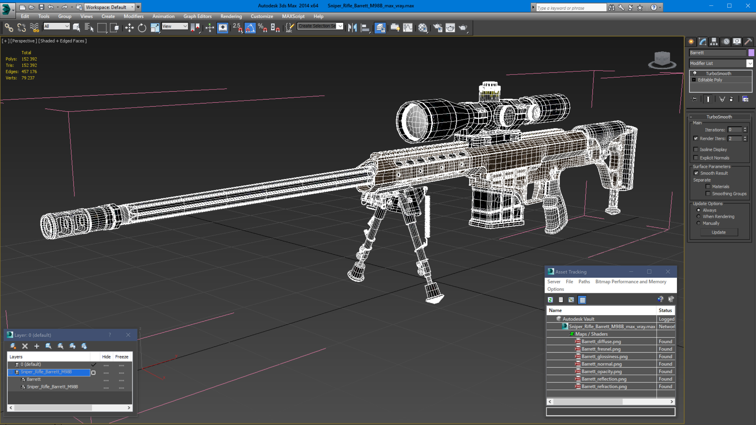This screenshot has width=756, height=425.
Task: Click the Layer dialog horizontal scrollbar
Action: 70,408
